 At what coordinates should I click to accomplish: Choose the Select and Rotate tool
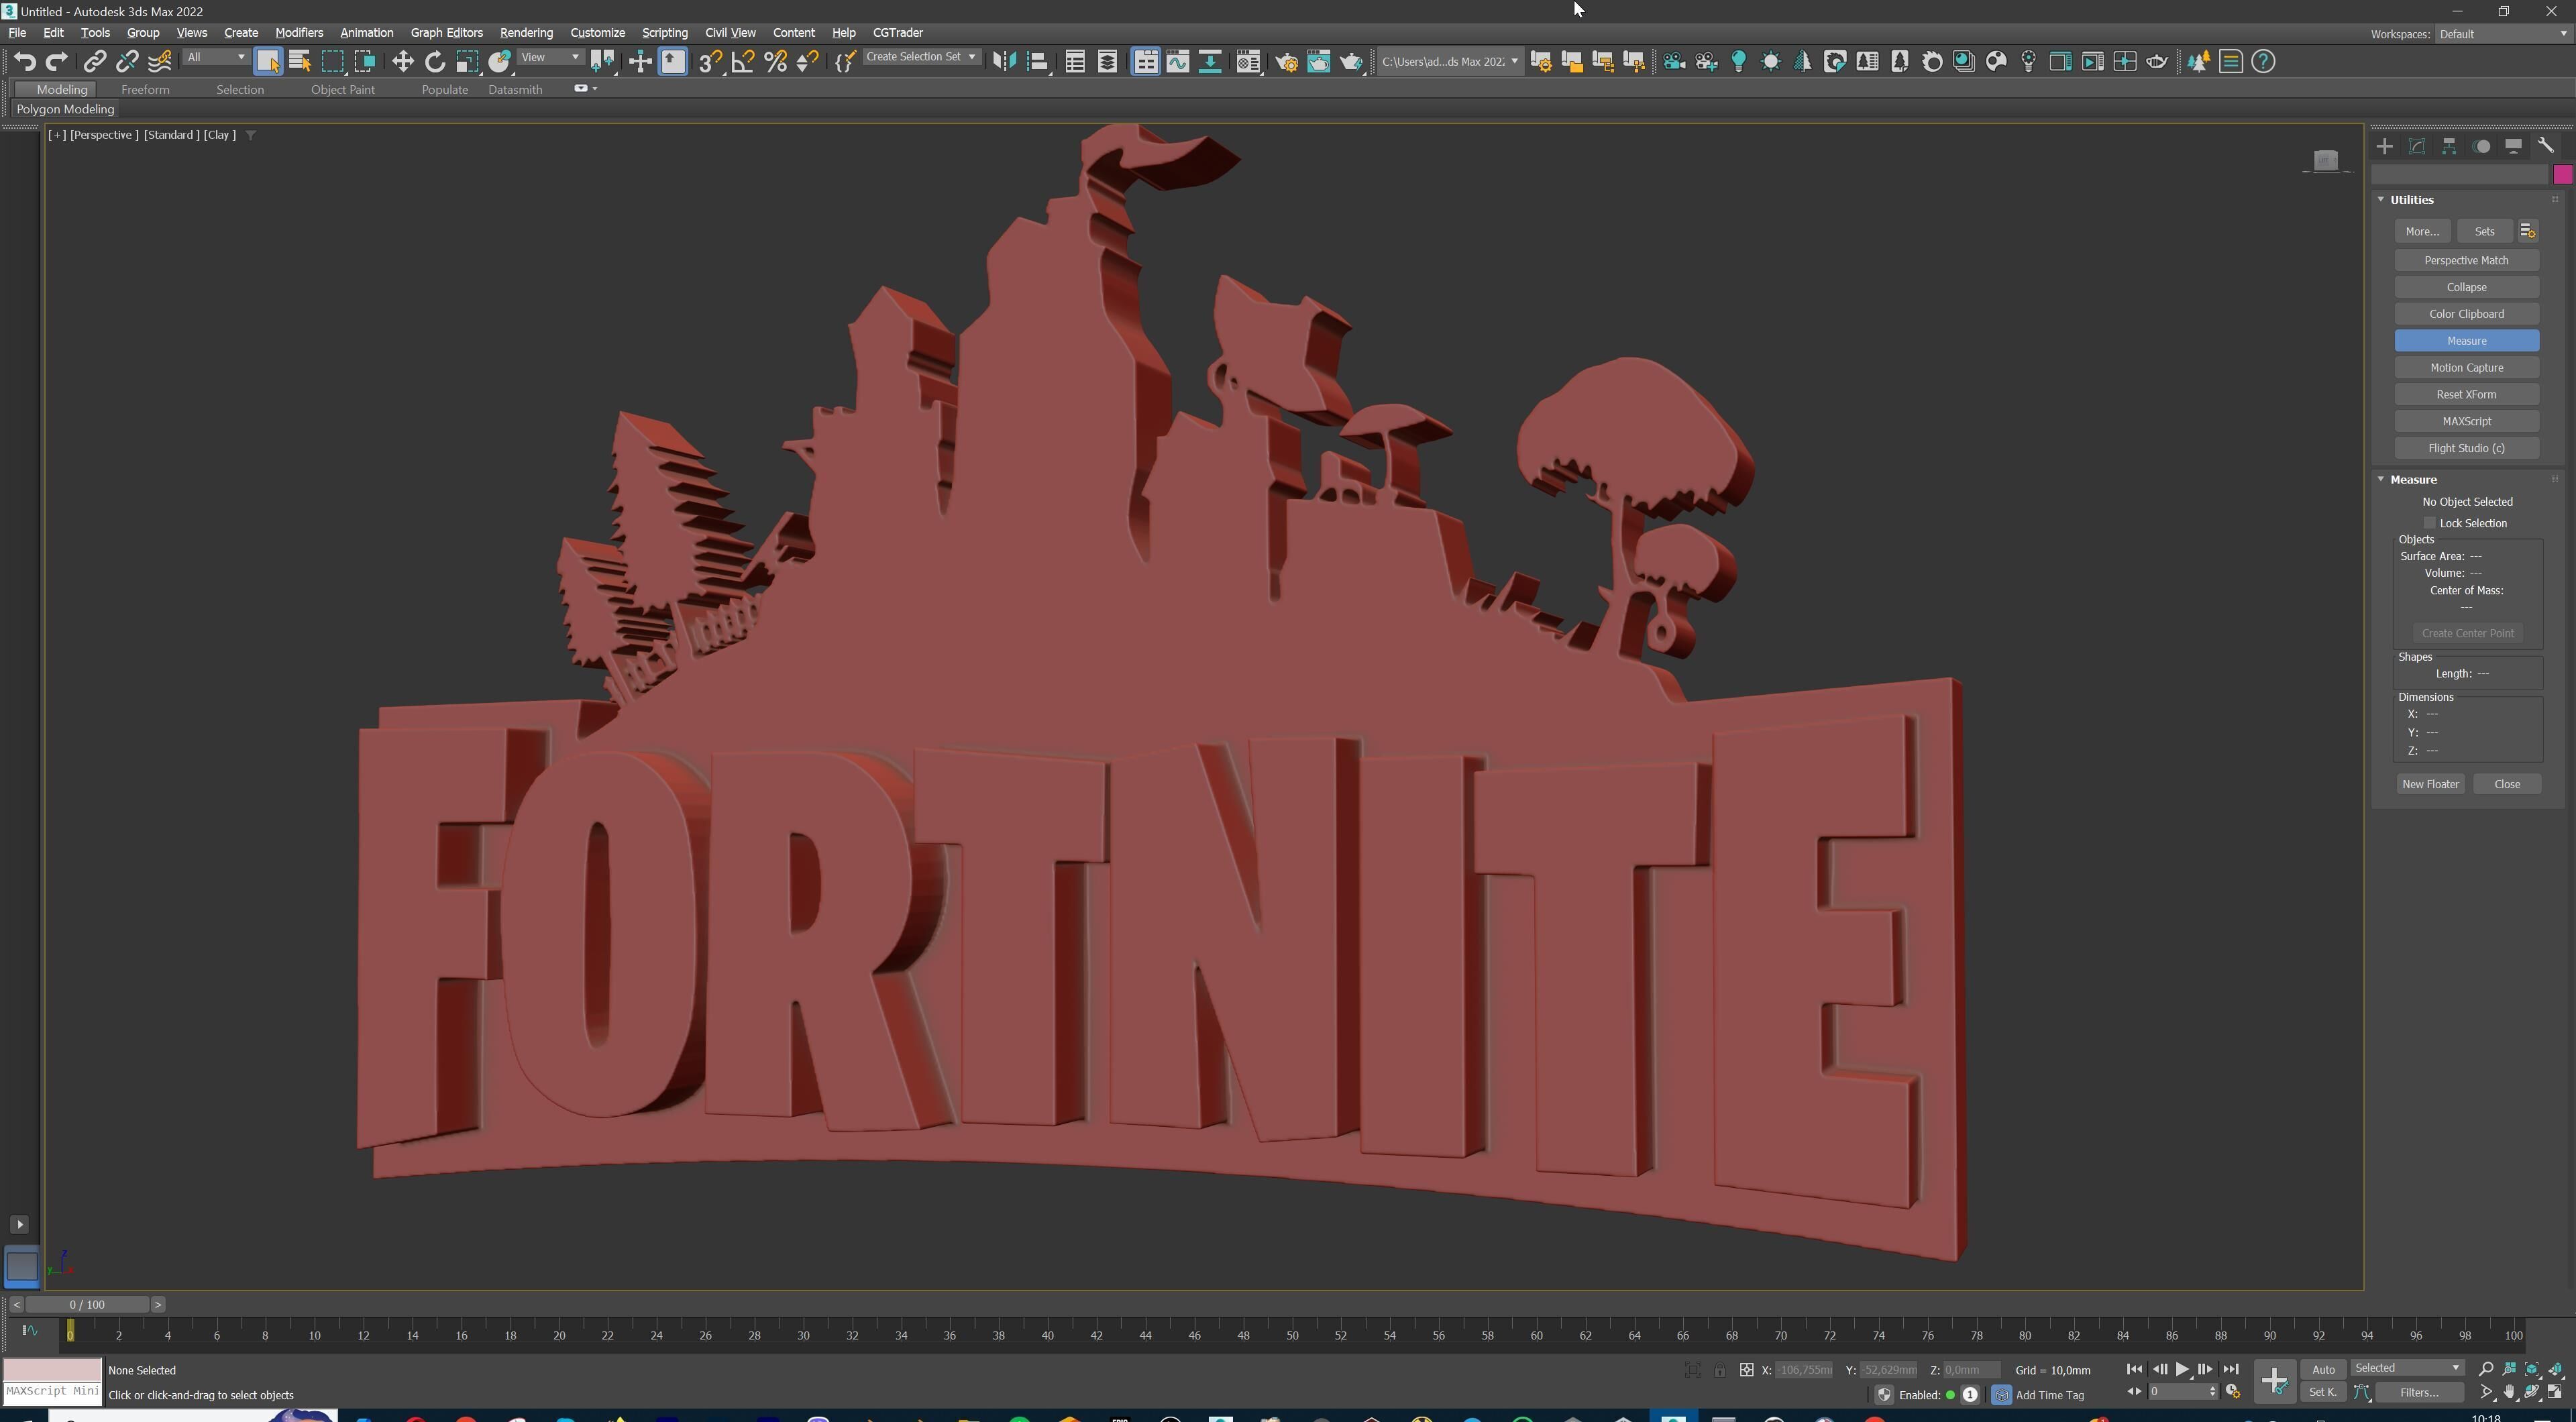pos(434,62)
